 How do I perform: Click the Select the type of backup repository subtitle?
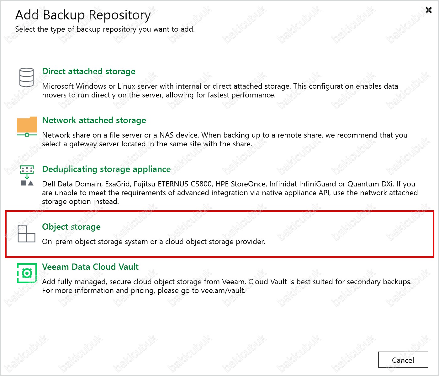105,29
